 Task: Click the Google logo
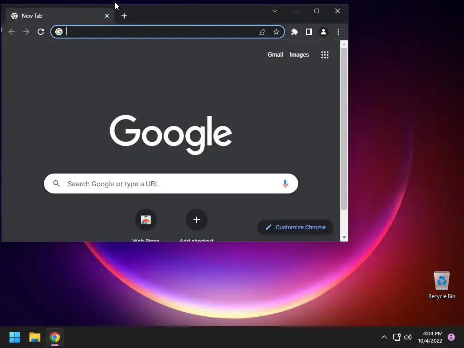tap(171, 135)
